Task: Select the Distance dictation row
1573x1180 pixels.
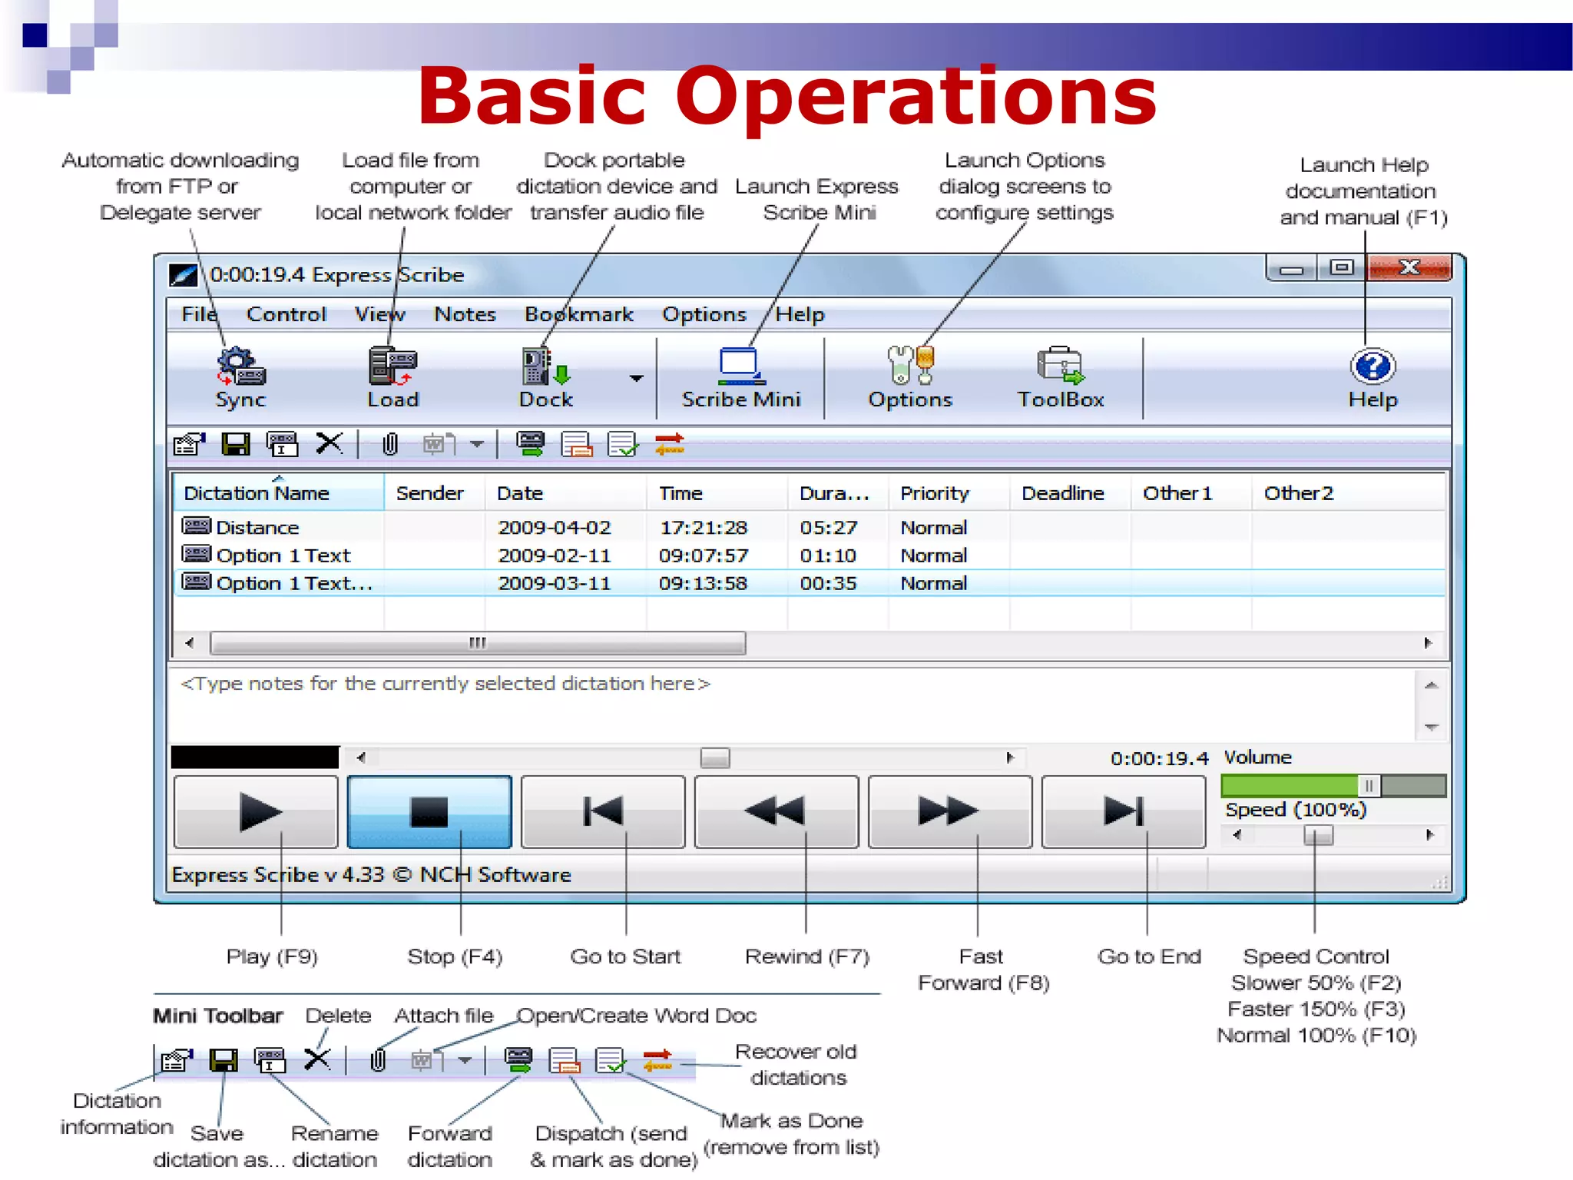Action: tap(810, 528)
